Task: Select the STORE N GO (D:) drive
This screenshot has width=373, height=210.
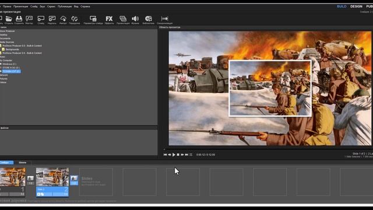Action: 11,68
